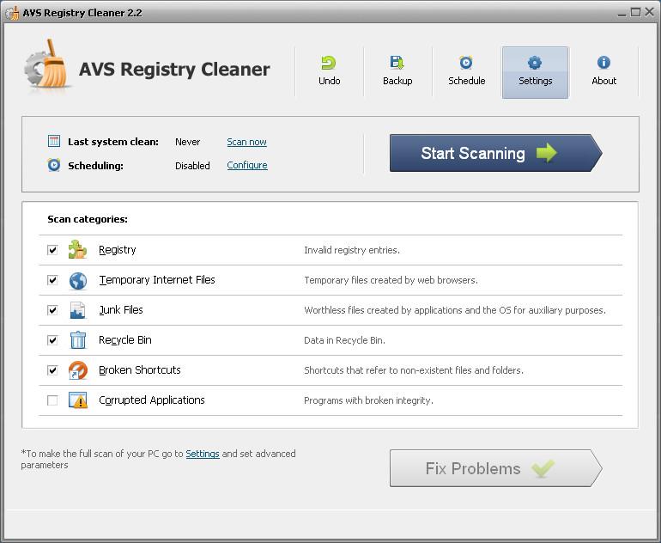The height and width of the screenshot is (543, 661).
Task: Follow the Scan now link
Action: [246, 142]
